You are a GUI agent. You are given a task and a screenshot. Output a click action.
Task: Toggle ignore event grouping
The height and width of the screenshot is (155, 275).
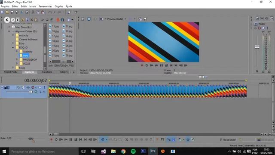(x=193, y=139)
